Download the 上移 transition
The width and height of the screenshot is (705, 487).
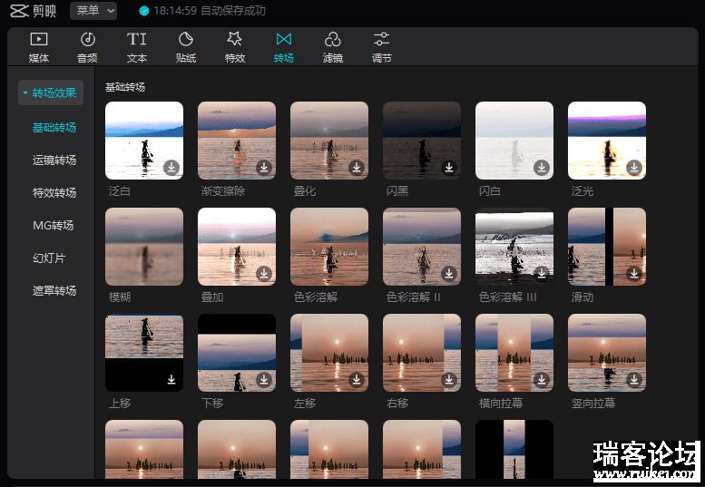[171, 380]
